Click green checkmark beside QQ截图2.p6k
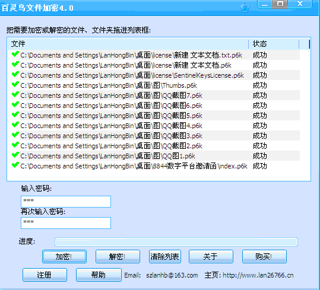 pos(15,145)
